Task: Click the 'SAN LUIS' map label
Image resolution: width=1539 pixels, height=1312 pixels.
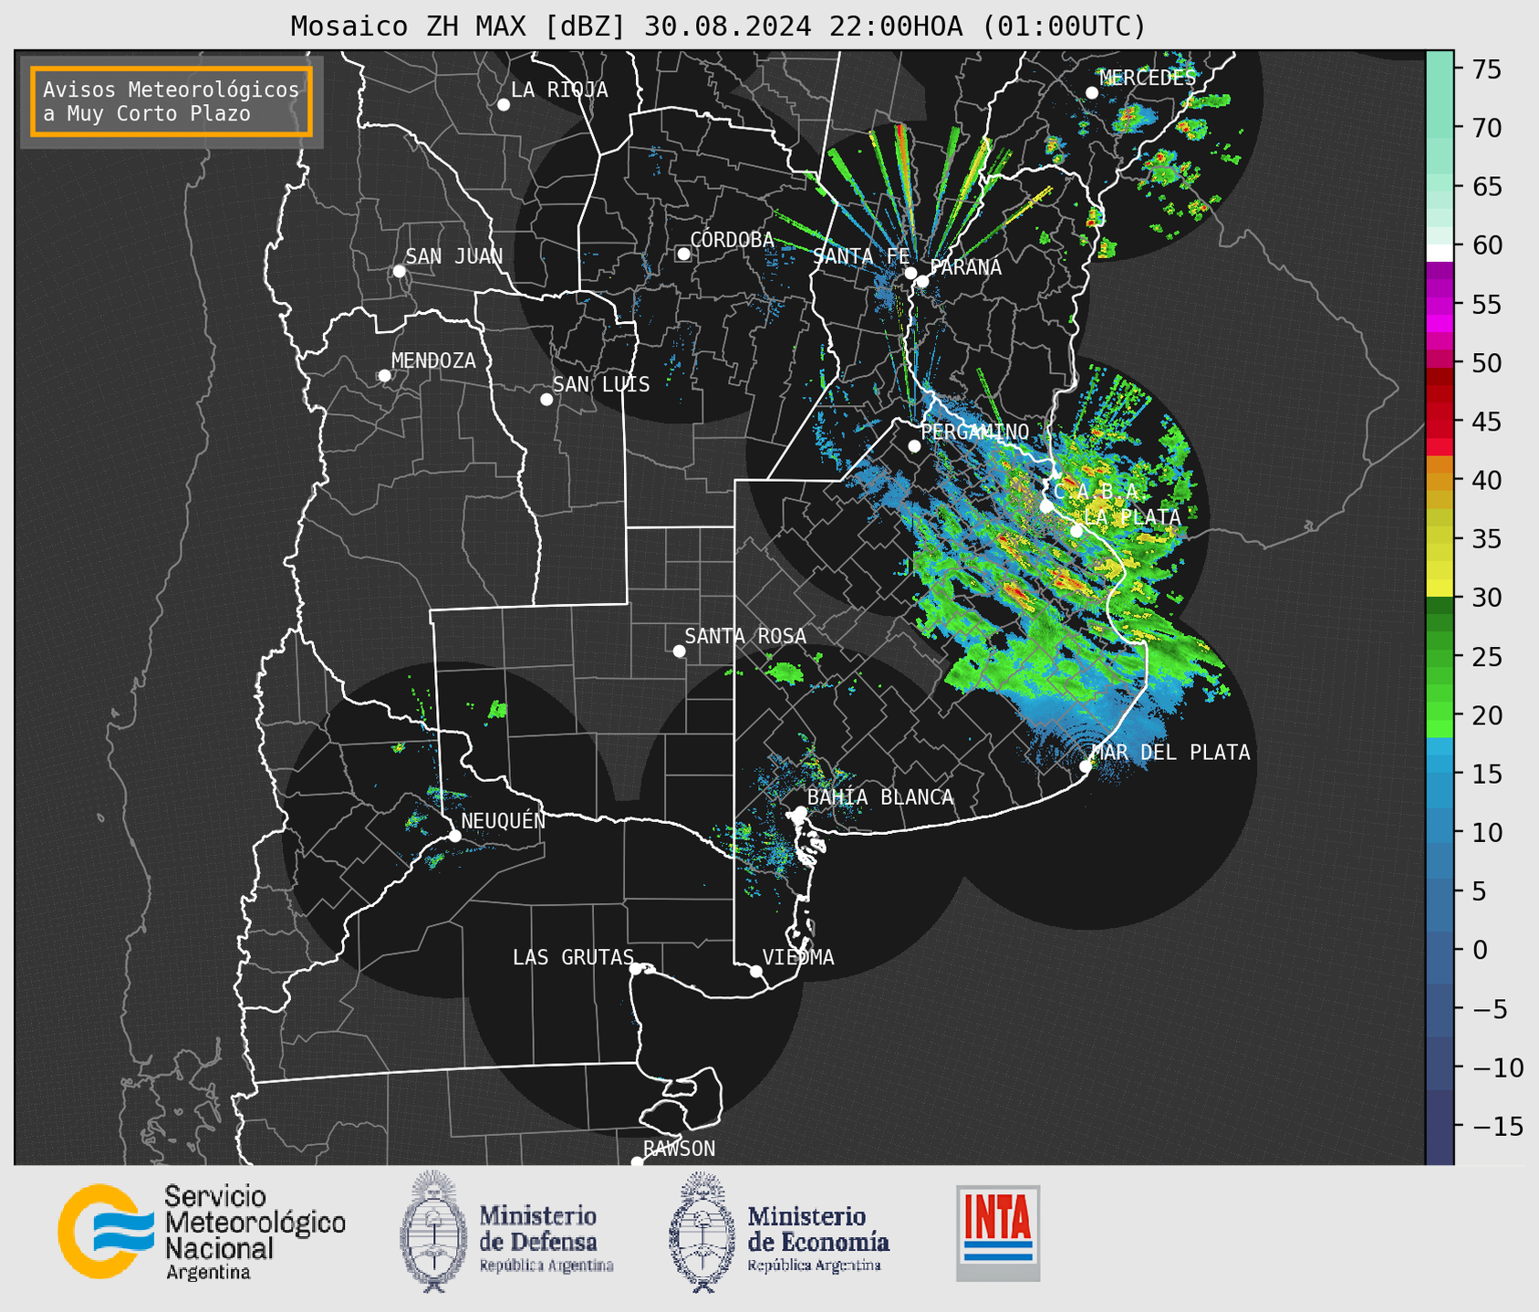Action: pos(602,385)
